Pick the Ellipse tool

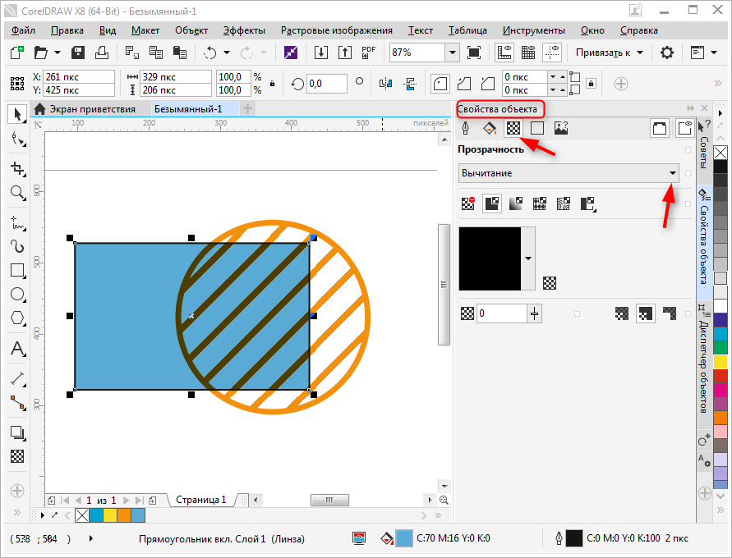(x=17, y=294)
